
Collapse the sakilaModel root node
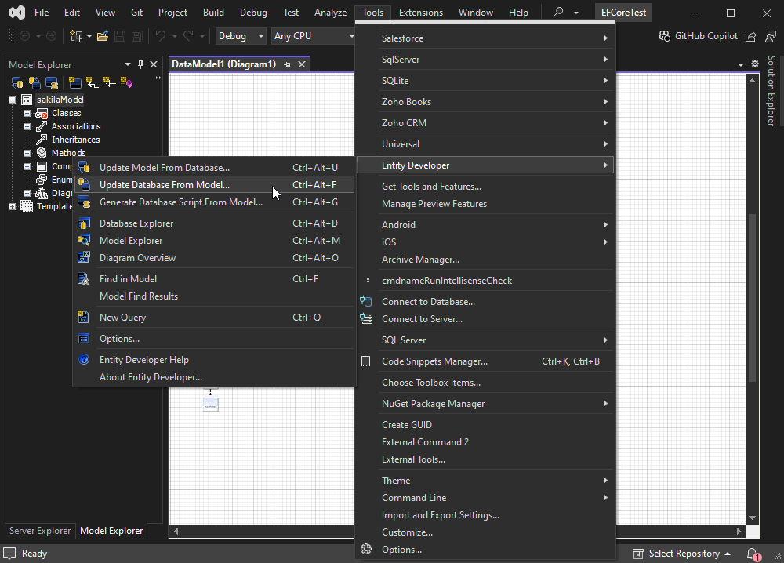pyautogui.click(x=13, y=100)
